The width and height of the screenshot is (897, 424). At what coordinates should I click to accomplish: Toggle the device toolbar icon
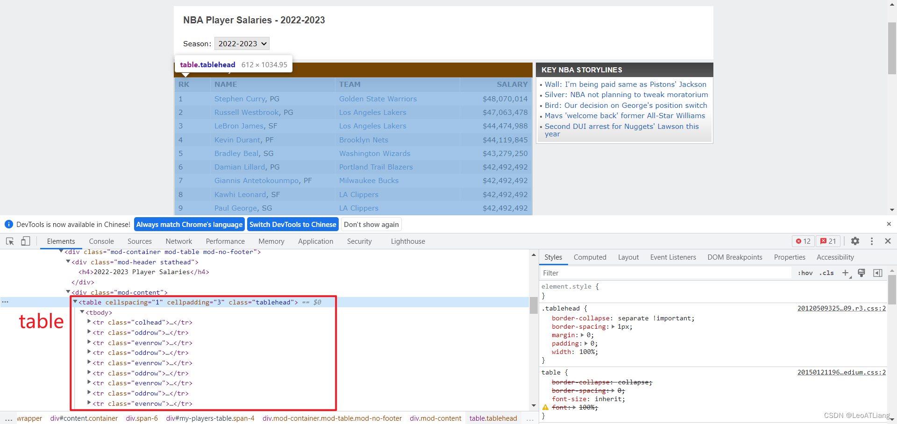click(x=26, y=241)
